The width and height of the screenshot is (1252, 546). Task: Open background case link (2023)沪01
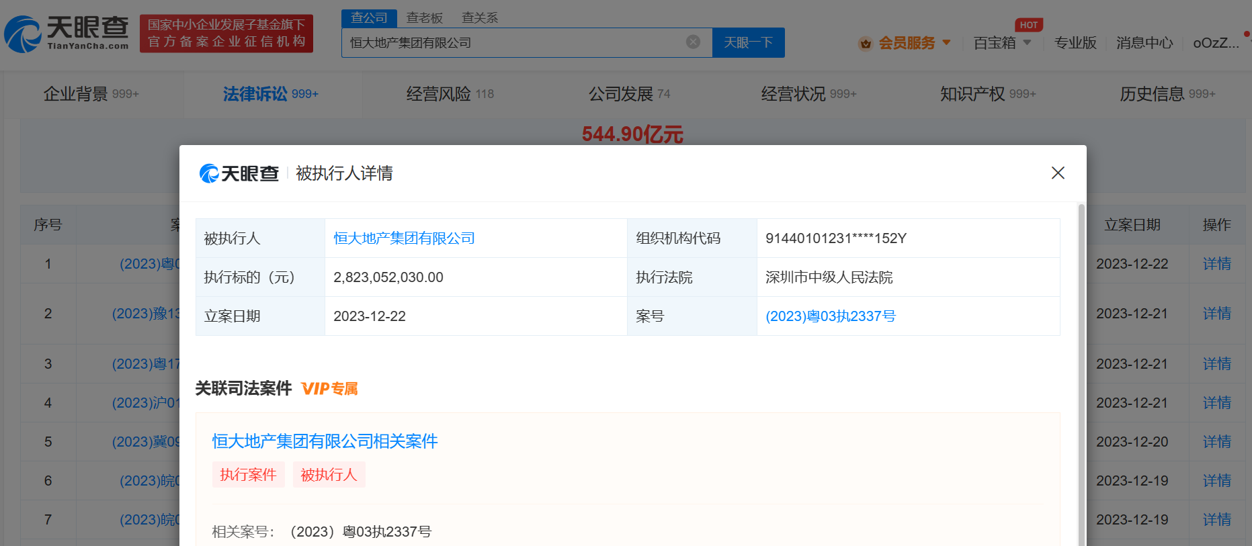(x=146, y=403)
